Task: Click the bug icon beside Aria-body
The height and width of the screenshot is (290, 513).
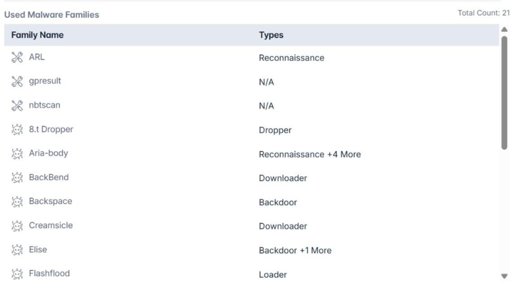Action: (x=17, y=153)
